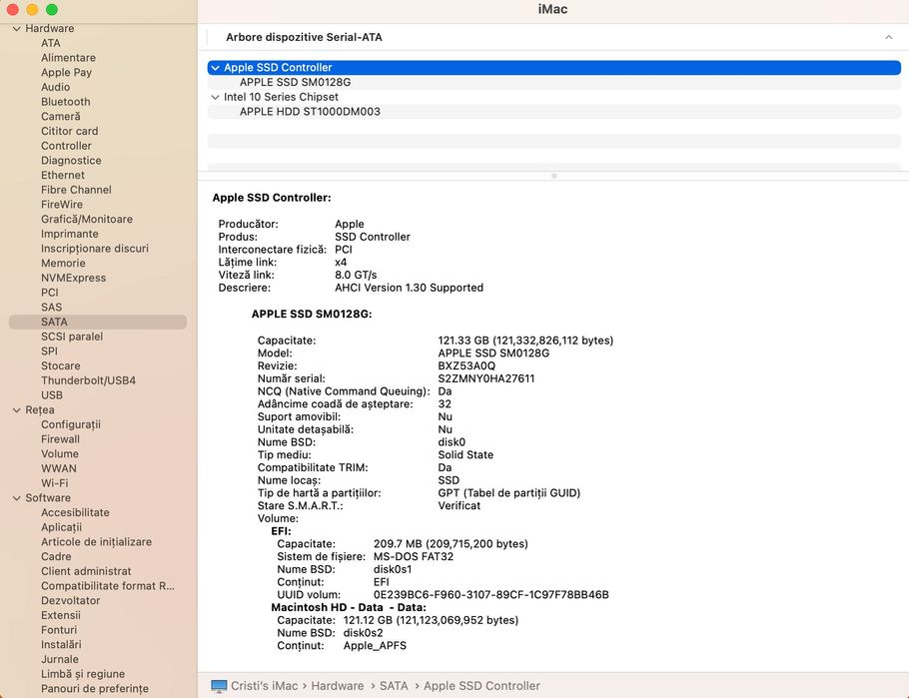Select Instalări in the sidebar
This screenshot has height=698, width=909.
pos(62,645)
